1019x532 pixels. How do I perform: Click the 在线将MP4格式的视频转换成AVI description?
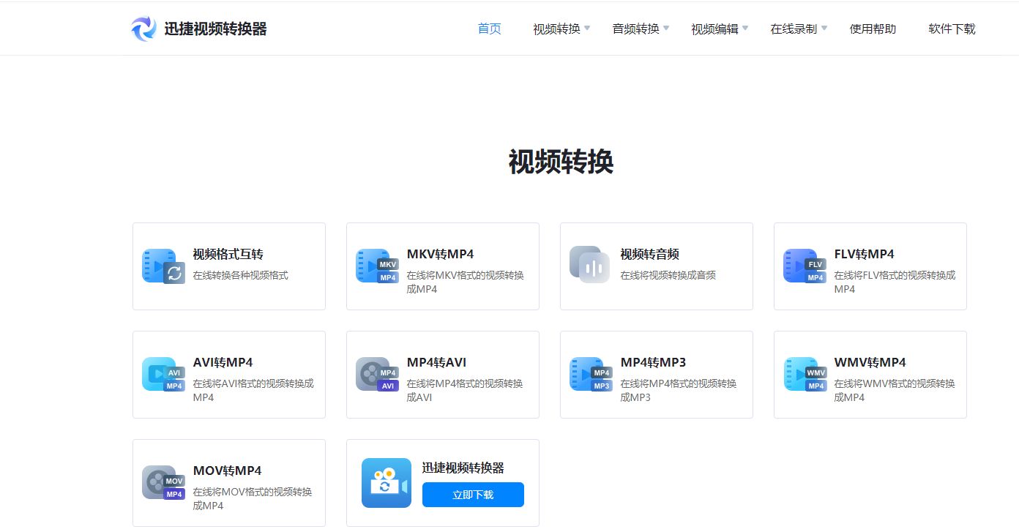tap(465, 390)
